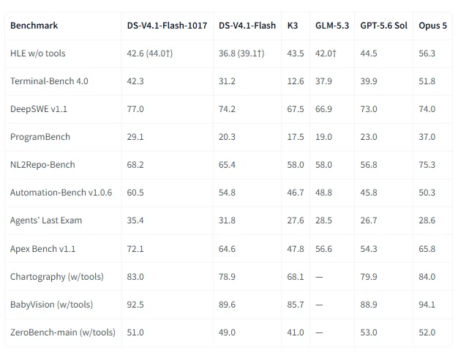The height and width of the screenshot is (353, 458).
Task: Click the Apex Bench v1.1 row label
Action: 42,249
